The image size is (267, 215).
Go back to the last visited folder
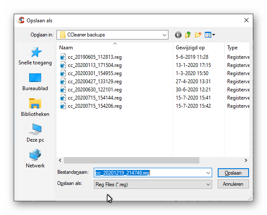(178, 35)
